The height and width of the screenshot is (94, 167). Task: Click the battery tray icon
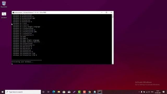pos(144,92)
